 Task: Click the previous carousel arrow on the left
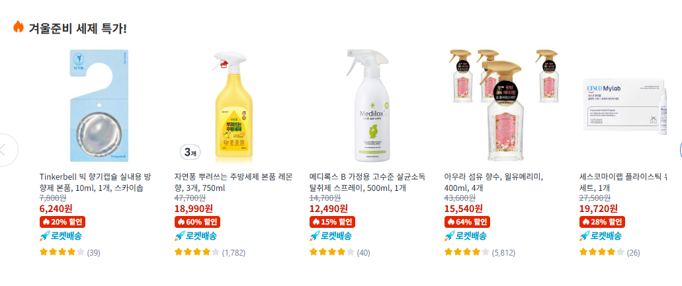click(5, 150)
